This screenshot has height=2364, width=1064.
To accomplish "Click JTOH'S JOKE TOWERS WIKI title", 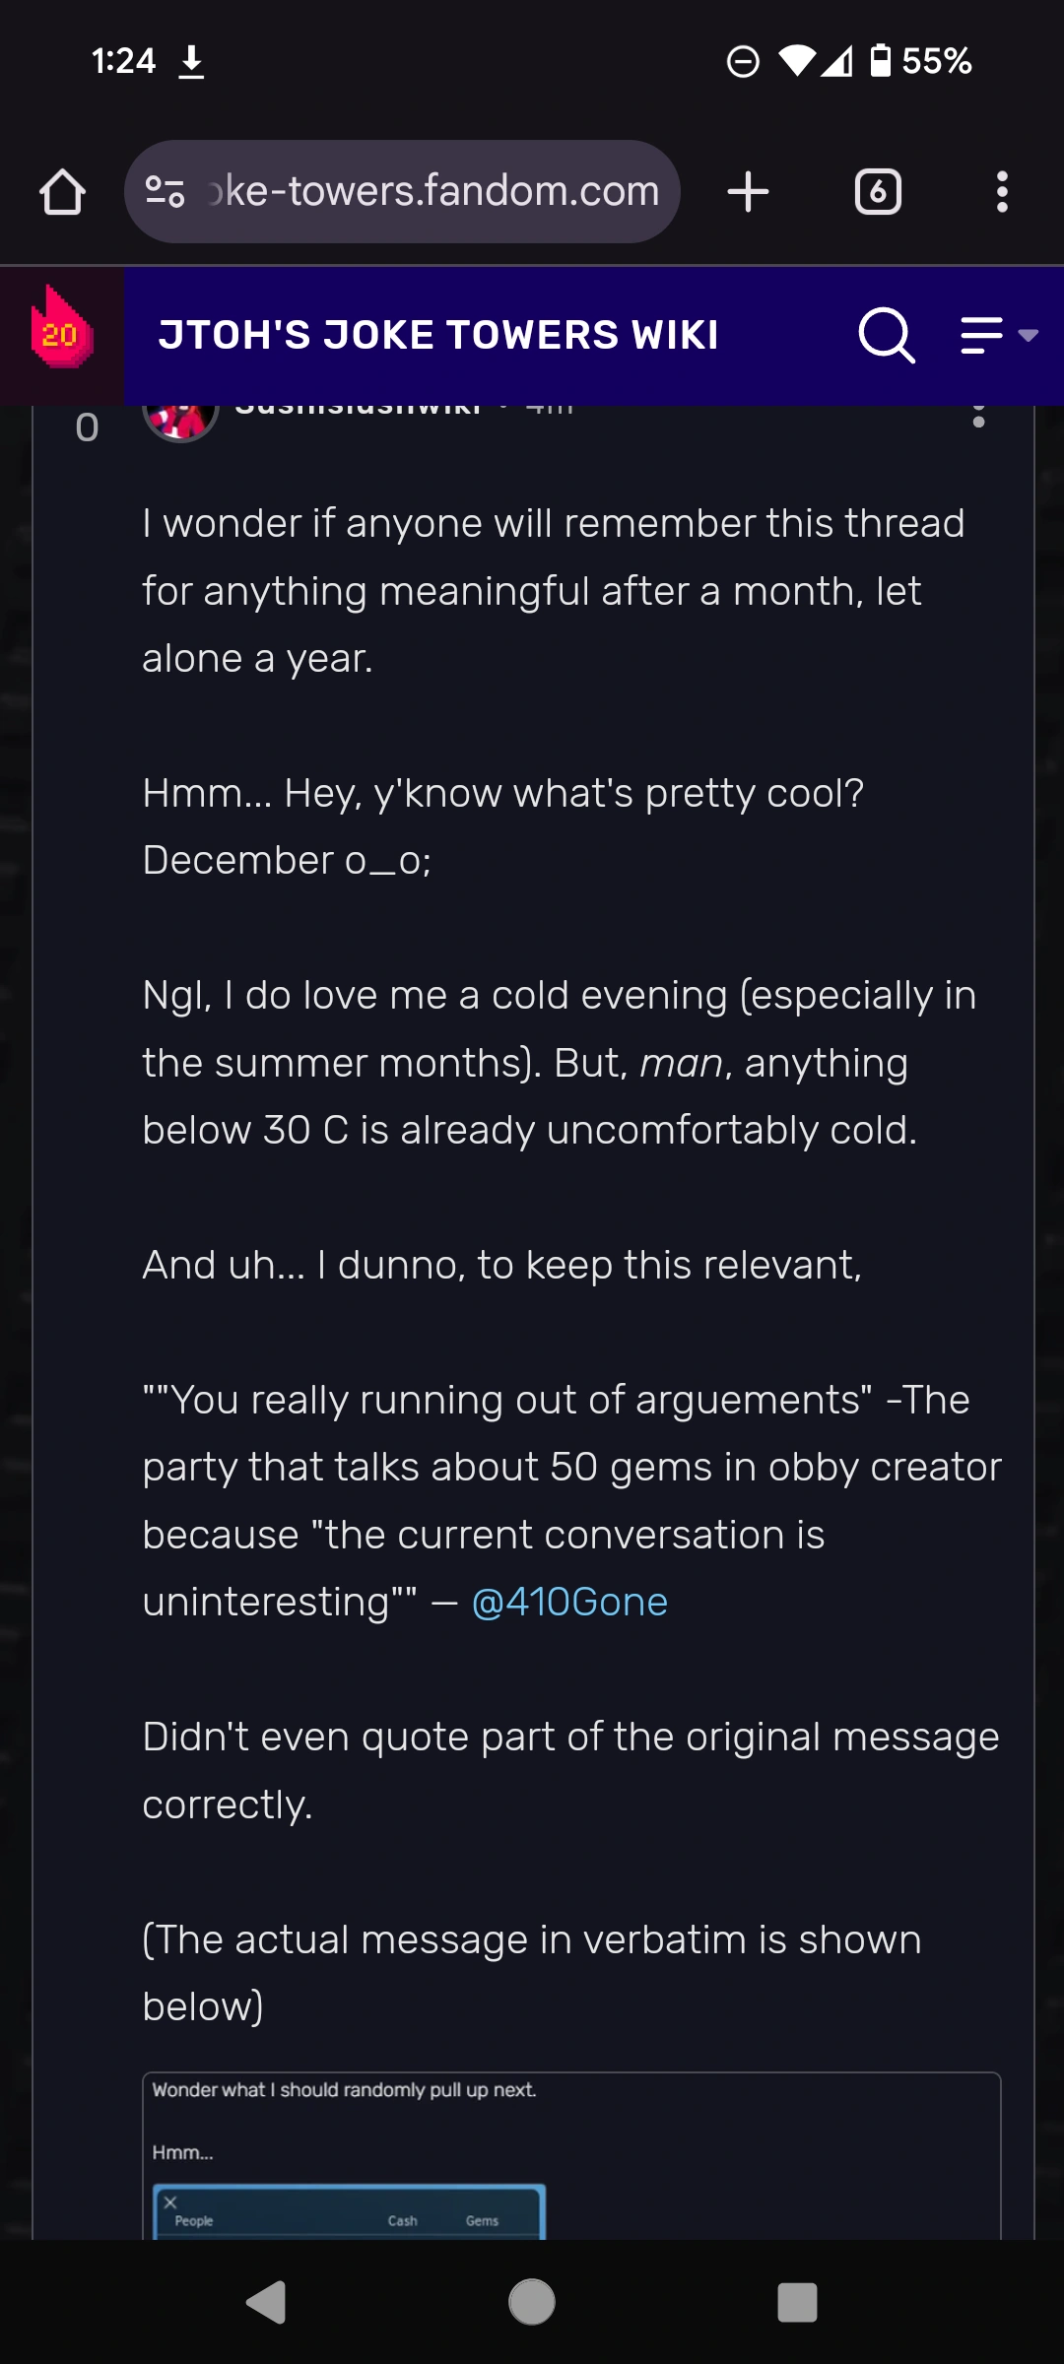I will tap(438, 336).
